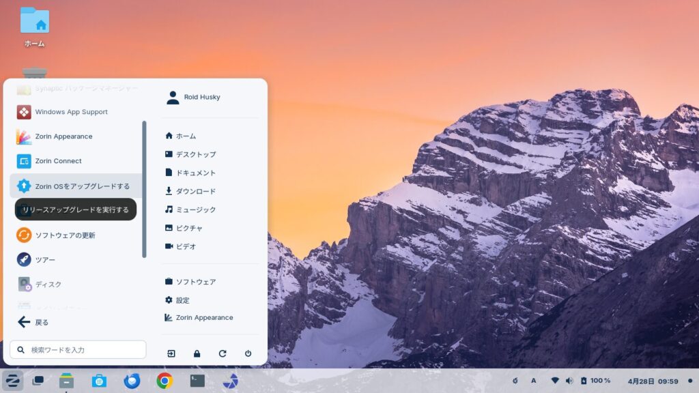
Task: Open the volume indicator in system tray
Action: pos(569,380)
